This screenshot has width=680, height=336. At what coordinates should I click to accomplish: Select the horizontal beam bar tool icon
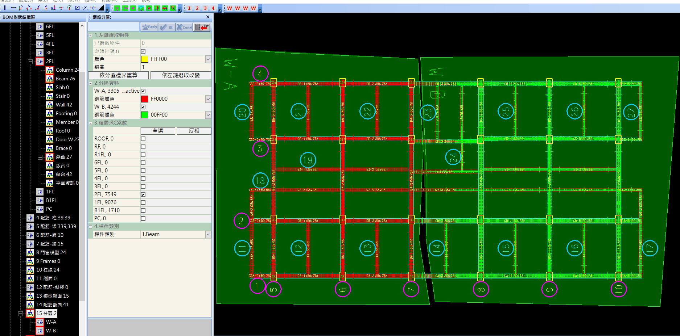tap(13, 8)
